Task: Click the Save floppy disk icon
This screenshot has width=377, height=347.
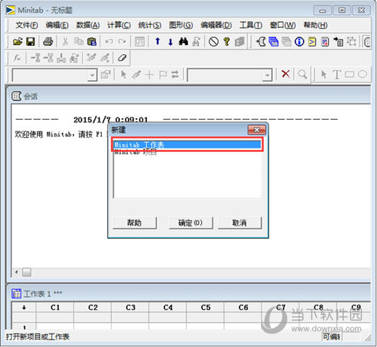Action: tap(31, 41)
